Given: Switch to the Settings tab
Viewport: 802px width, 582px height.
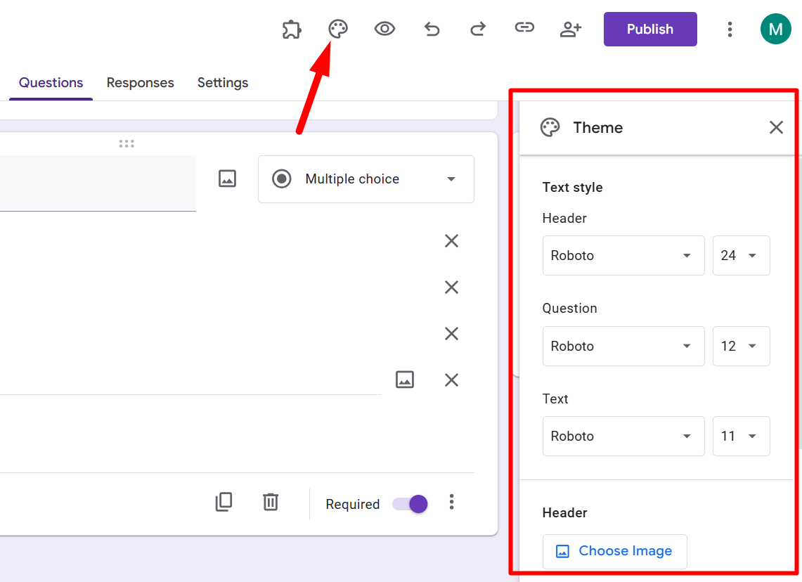Looking at the screenshot, I should [x=222, y=82].
